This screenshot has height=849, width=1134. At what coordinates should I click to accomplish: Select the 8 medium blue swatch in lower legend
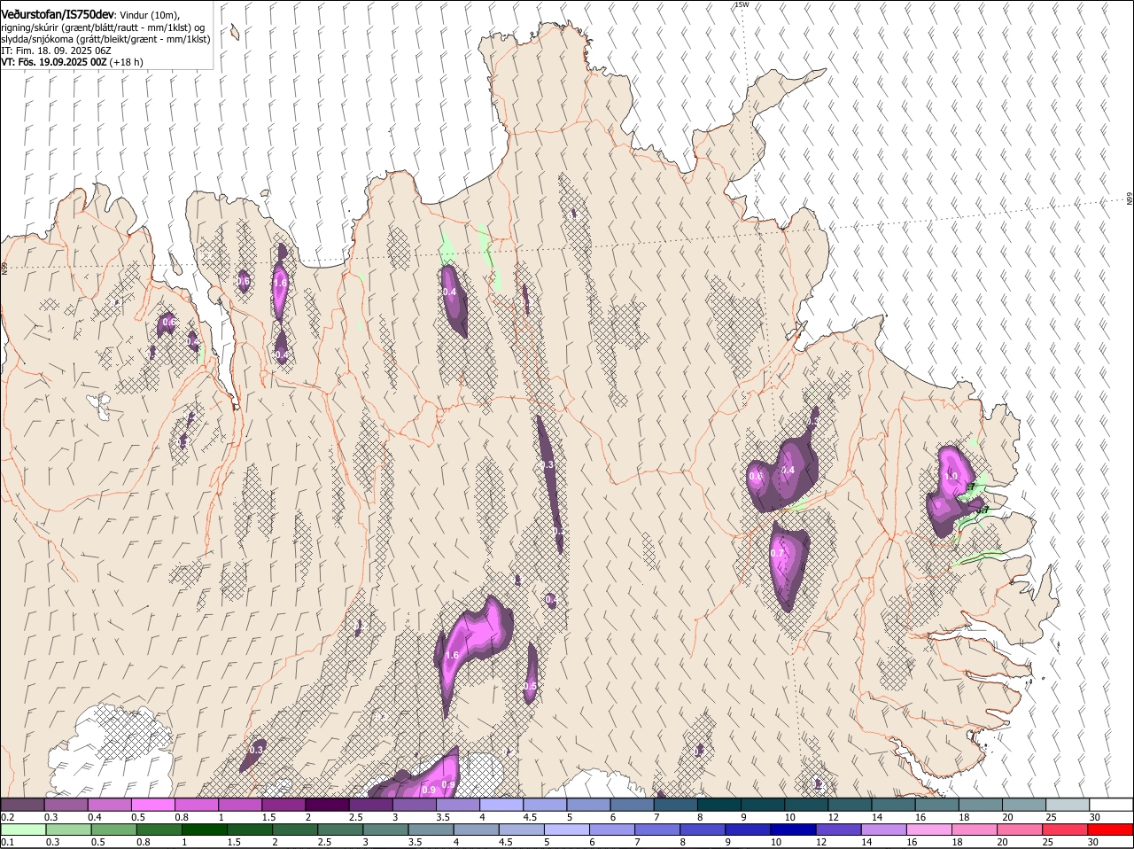tap(703, 830)
